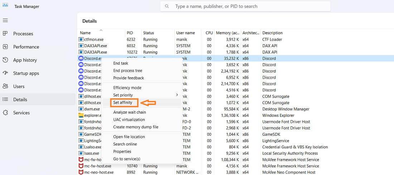Click the McAfee icon of mc-neo-host.exe
Image resolution: width=394 pixels, height=175 pixels.
(x=81, y=172)
